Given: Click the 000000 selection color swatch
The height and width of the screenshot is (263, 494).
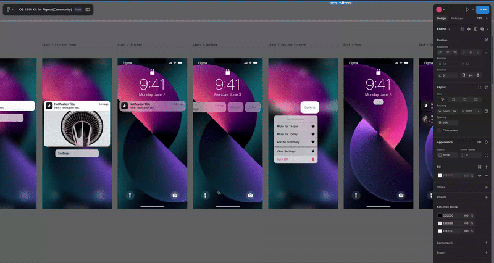Looking at the screenshot, I should tap(440, 215).
